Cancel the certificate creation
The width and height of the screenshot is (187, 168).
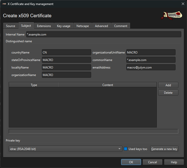(x=152, y=162)
